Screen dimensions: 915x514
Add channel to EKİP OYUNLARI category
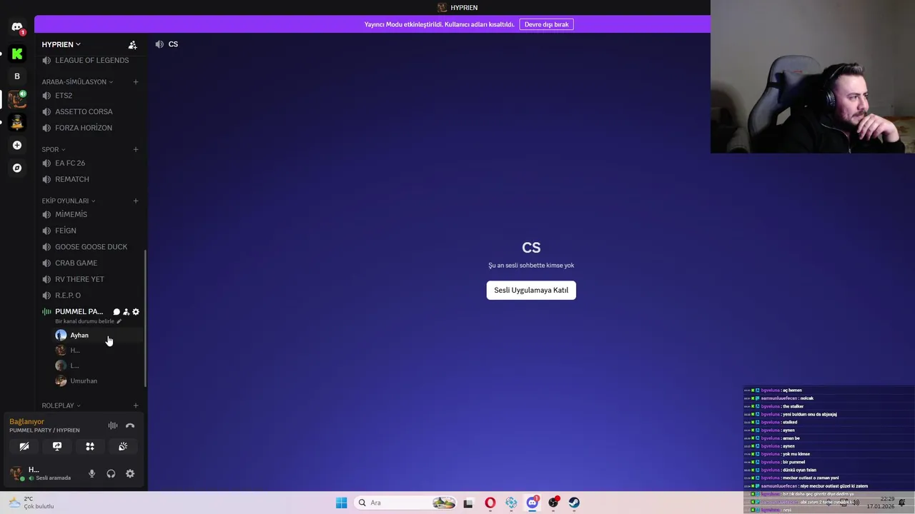click(x=136, y=201)
